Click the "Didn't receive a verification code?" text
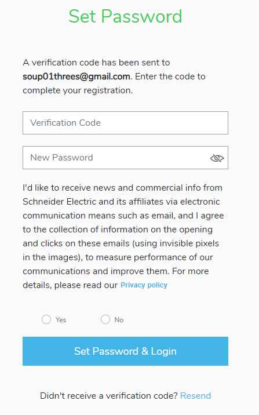 click(x=109, y=396)
